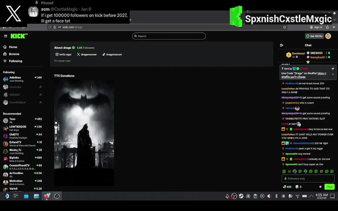Open offline SteveWillDoIt channel

(x=22, y=103)
